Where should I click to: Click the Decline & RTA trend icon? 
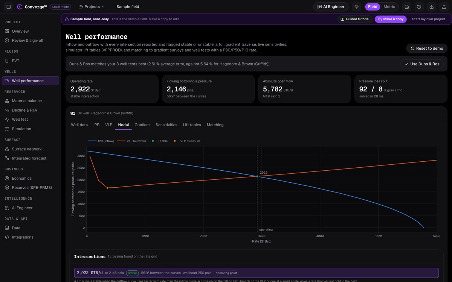click(x=7, y=110)
